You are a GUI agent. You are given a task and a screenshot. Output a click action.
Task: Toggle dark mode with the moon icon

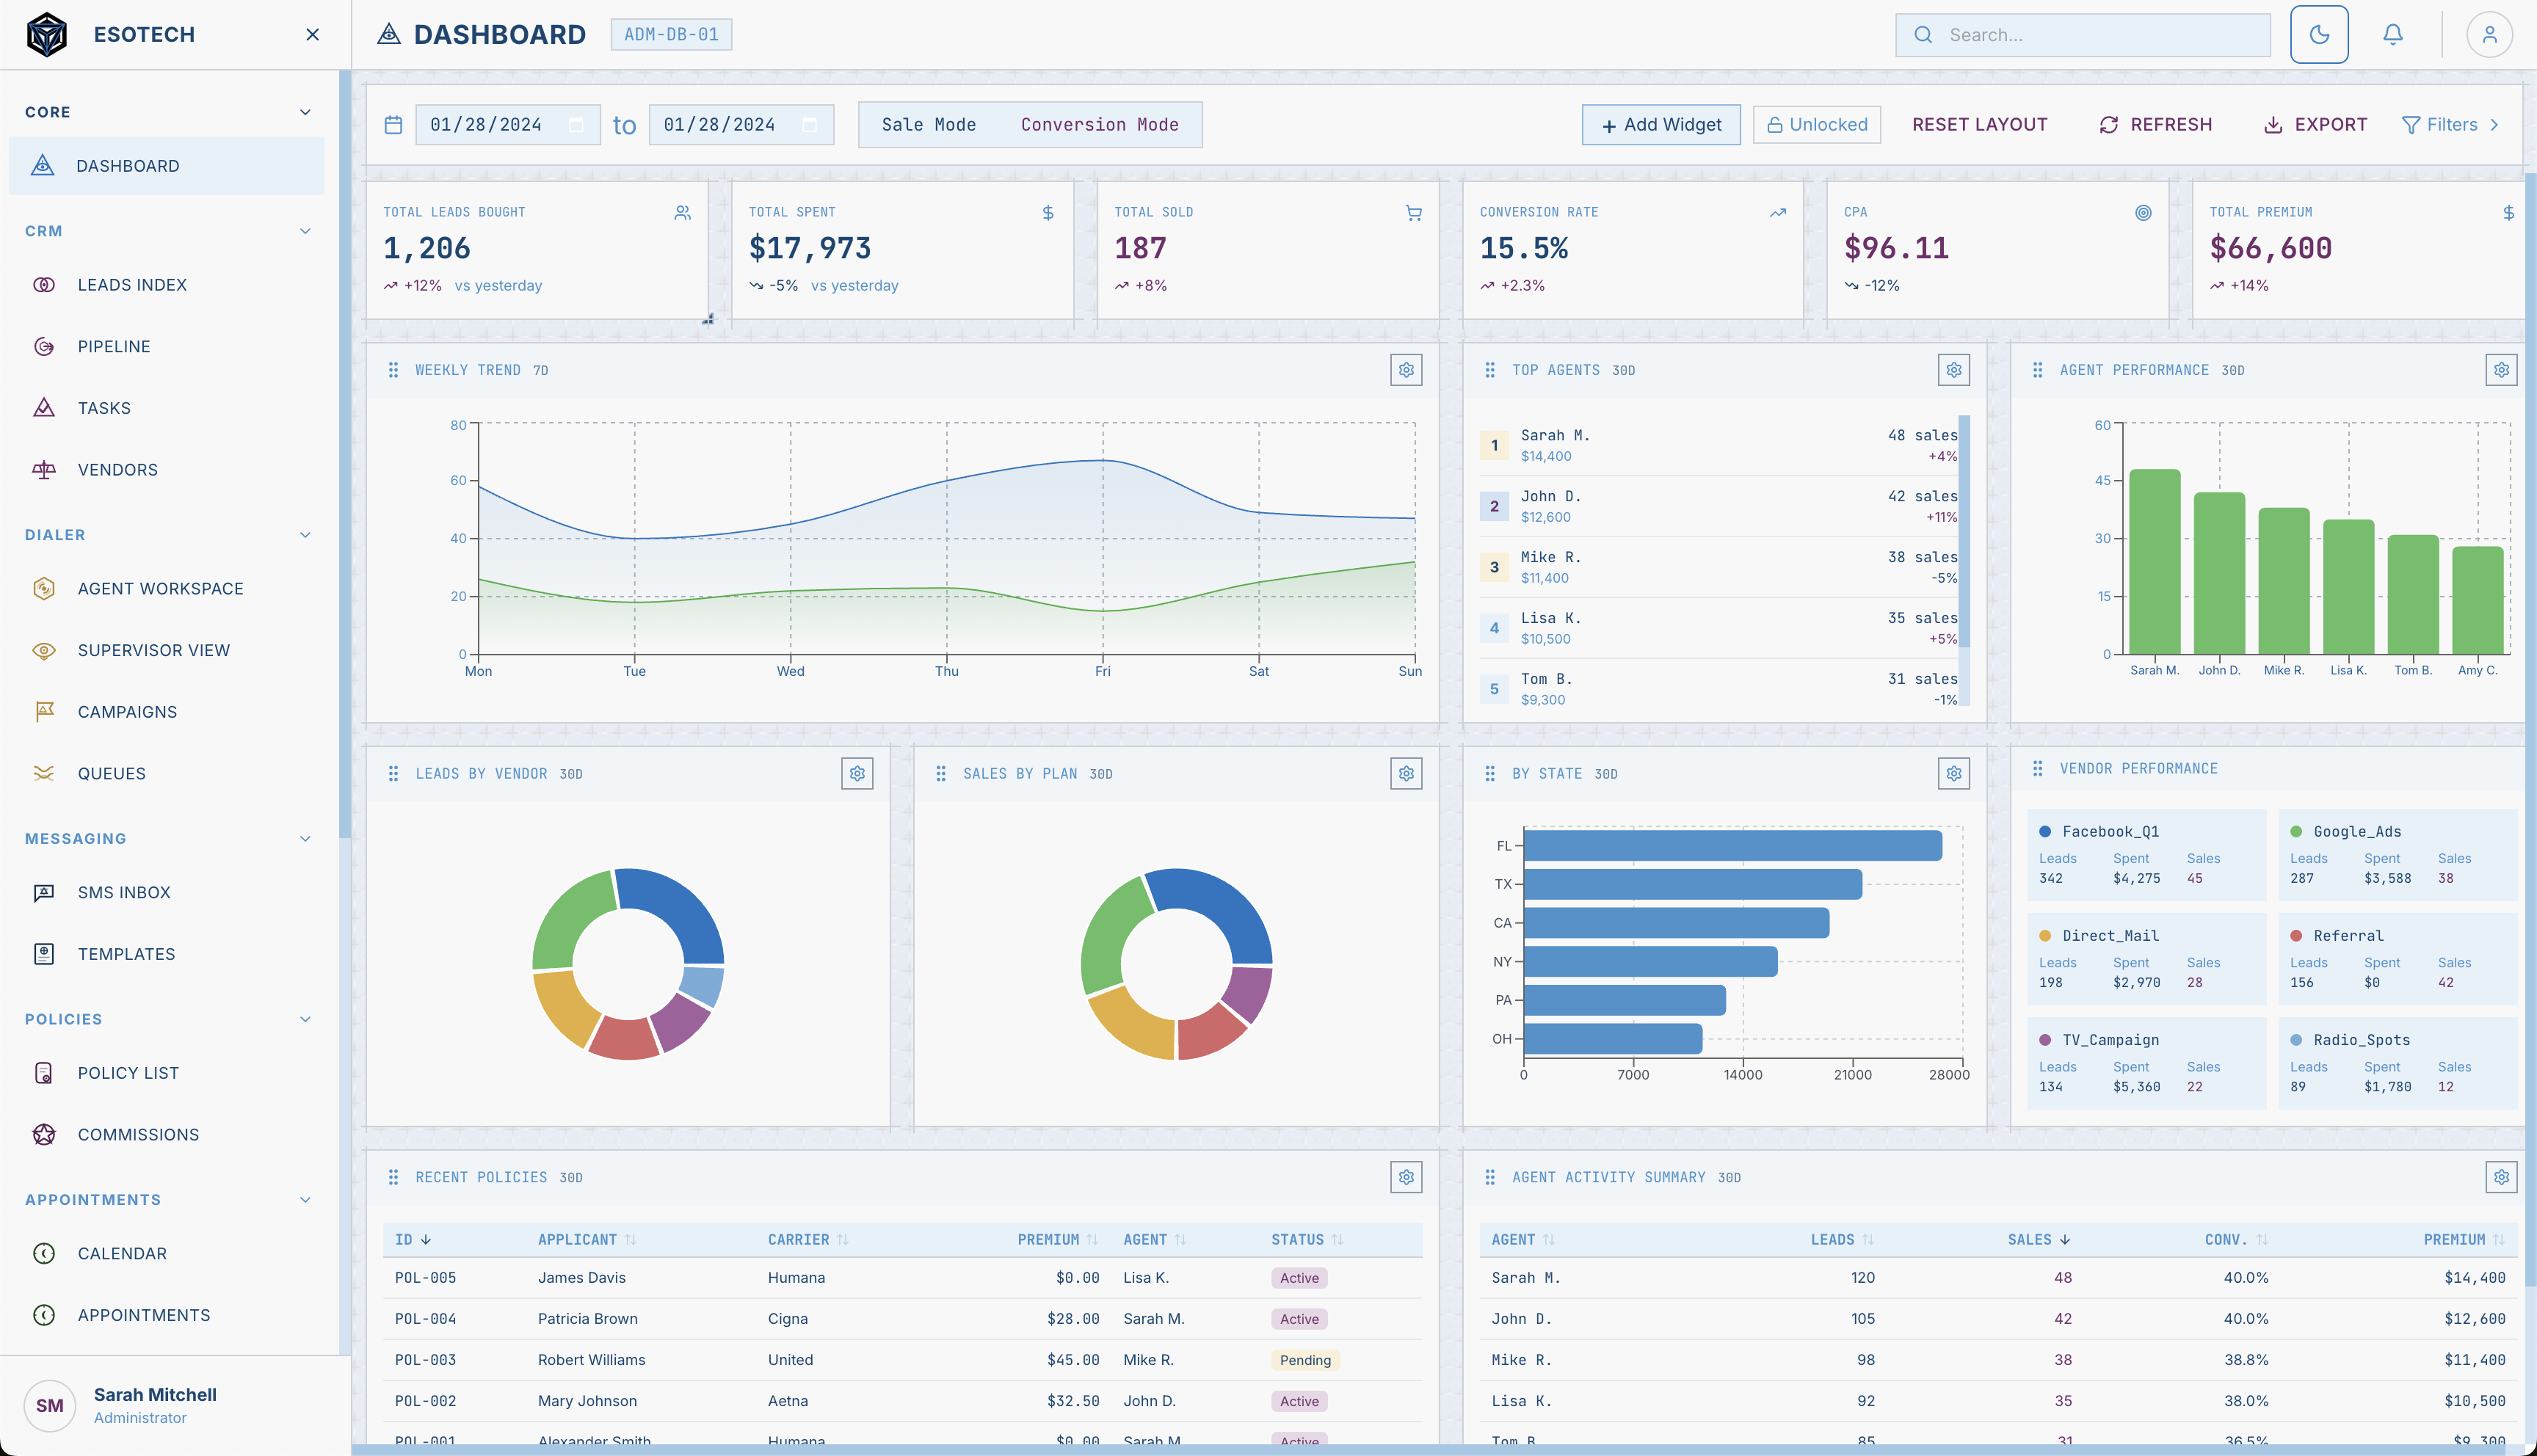tap(2319, 35)
